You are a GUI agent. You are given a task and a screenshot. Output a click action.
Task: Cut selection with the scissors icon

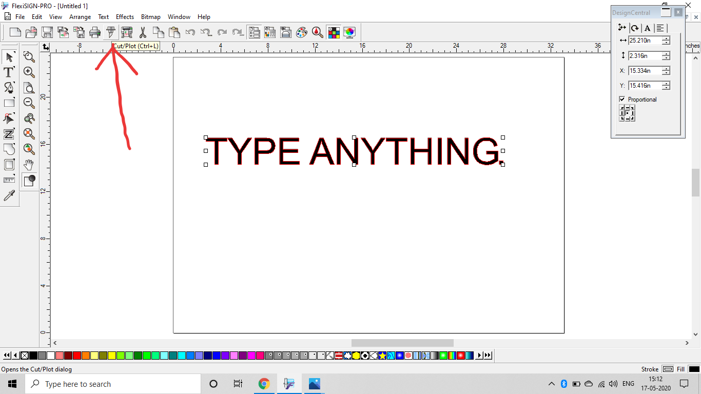point(143,32)
